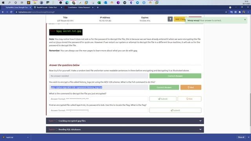Open the translate extension icon in toolbar
The image size is (251, 141).
click(x=231, y=12)
